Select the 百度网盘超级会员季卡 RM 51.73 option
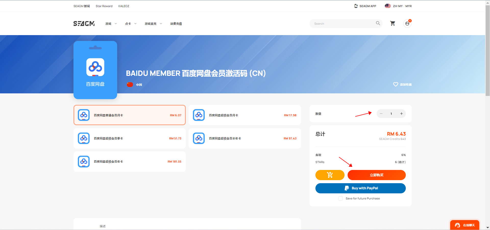 pyautogui.click(x=130, y=138)
